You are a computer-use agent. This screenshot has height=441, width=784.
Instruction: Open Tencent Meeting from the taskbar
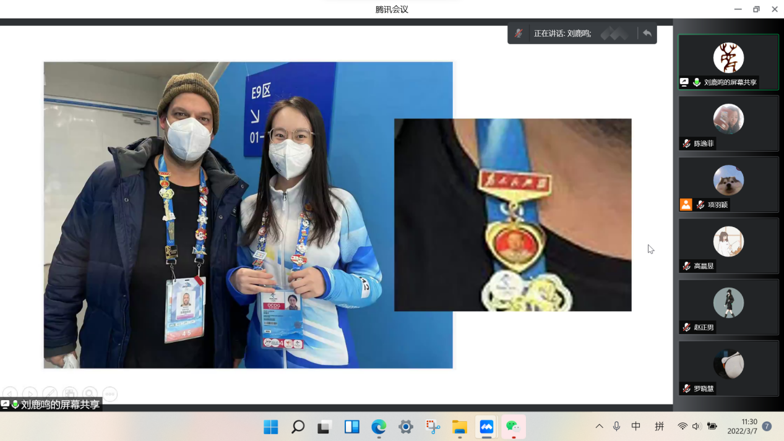[486, 427]
